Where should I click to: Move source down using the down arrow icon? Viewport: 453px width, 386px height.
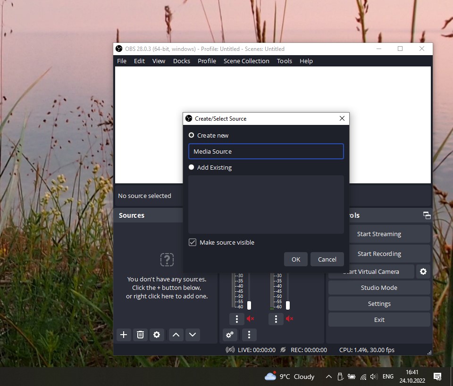coord(193,335)
